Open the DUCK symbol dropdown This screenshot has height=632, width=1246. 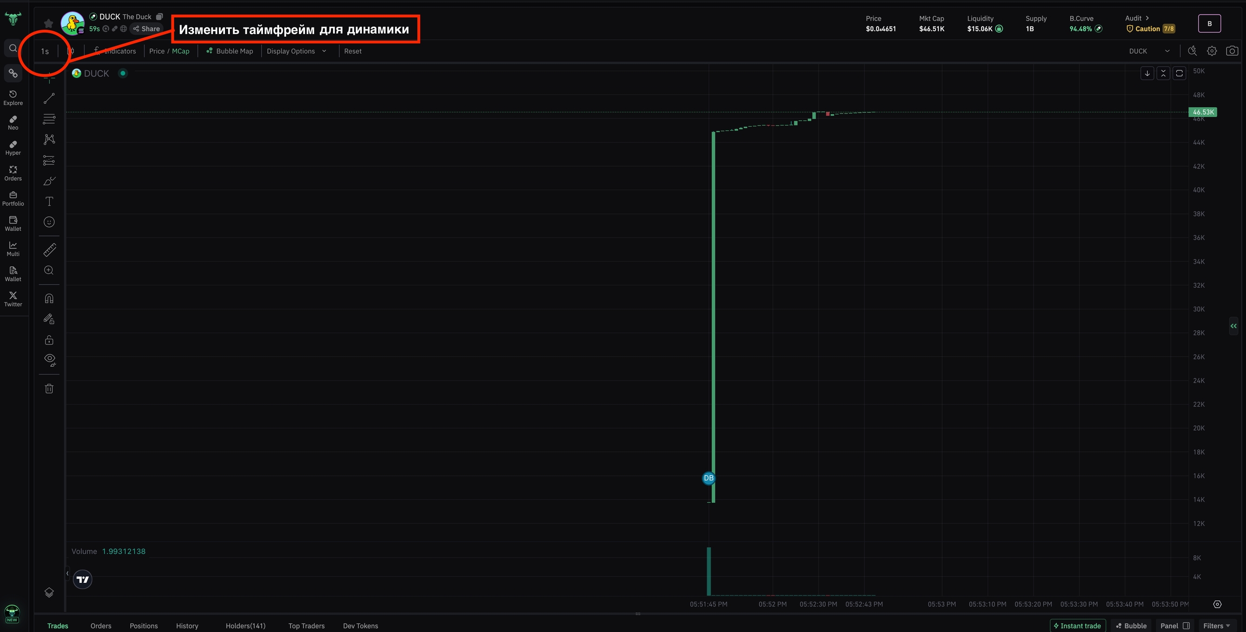coord(1149,51)
